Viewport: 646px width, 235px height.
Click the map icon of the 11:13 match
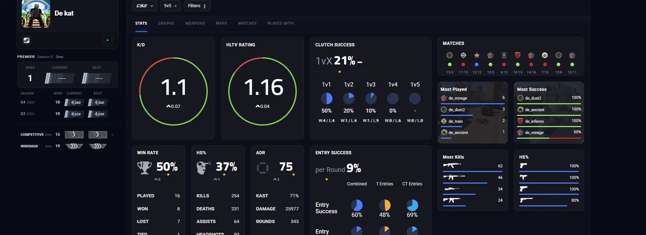pos(463,55)
